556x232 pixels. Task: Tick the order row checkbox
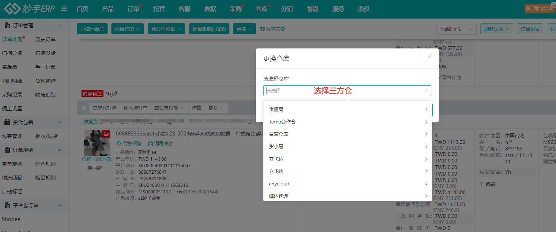click(x=84, y=108)
